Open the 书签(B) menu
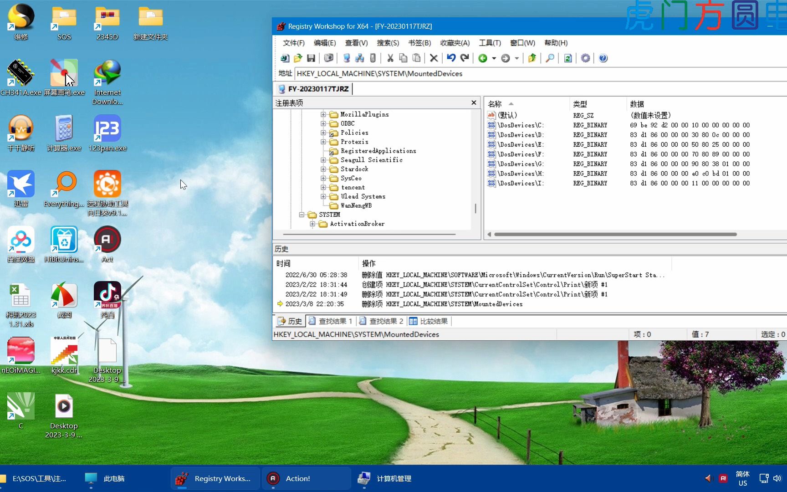The width and height of the screenshot is (787, 492). (419, 43)
